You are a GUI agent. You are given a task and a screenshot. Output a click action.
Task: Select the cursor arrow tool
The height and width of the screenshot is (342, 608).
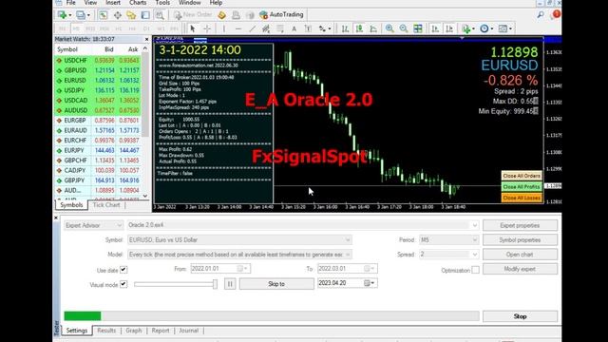tap(193, 28)
